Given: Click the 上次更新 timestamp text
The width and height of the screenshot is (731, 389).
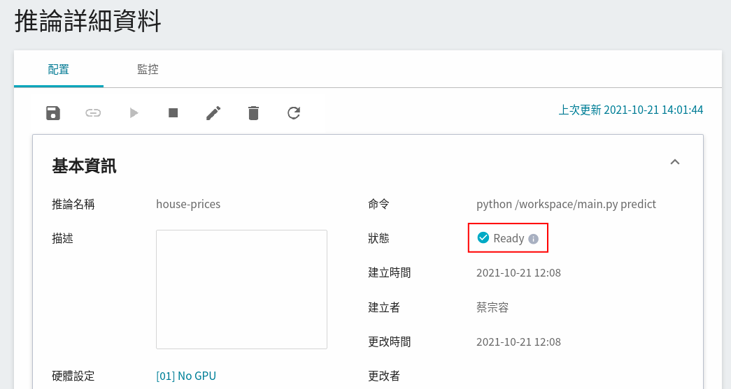Looking at the screenshot, I should pos(630,110).
